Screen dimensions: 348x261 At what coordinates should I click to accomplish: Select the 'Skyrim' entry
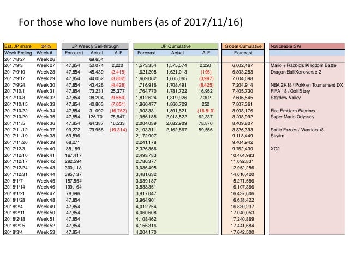[x=277, y=136]
